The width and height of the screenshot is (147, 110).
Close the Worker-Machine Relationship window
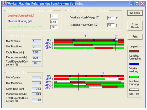point(142,4)
